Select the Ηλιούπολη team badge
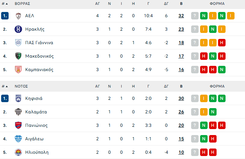 click(x=18, y=152)
